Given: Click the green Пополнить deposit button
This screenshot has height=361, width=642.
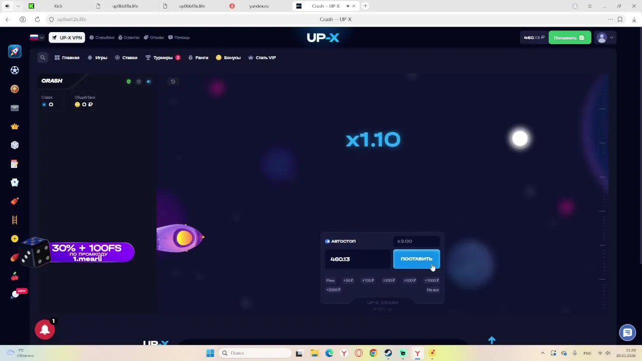Looking at the screenshot, I should 570,38.
